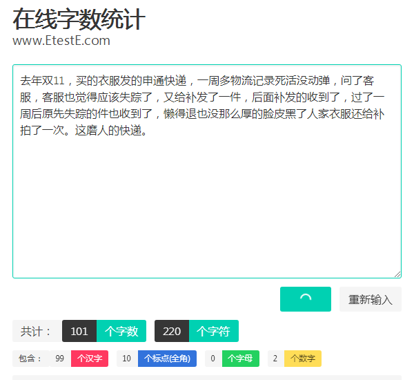Click the 重新输入 reset button
414x380 pixels.
coord(371,299)
